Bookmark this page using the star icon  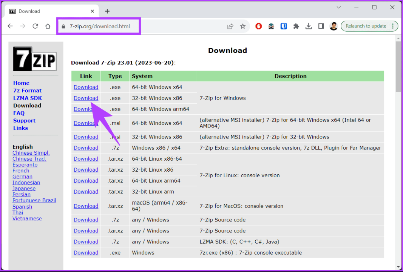point(243,26)
